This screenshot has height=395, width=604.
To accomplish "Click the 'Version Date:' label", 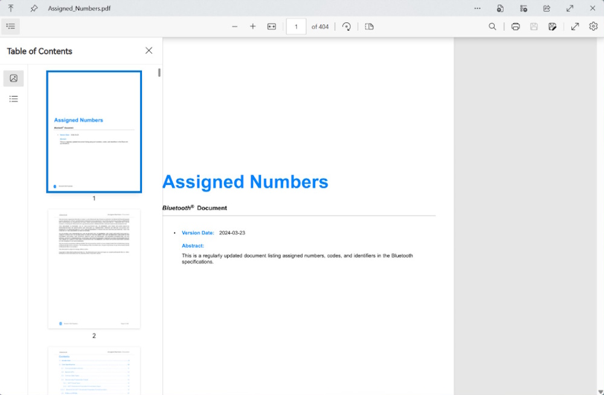I will click(198, 233).
